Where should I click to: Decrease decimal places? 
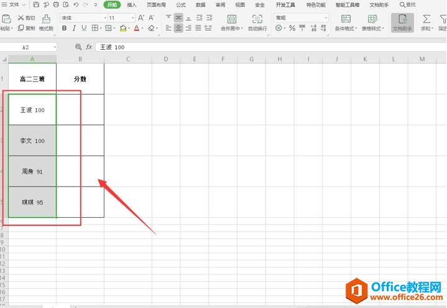click(323, 28)
